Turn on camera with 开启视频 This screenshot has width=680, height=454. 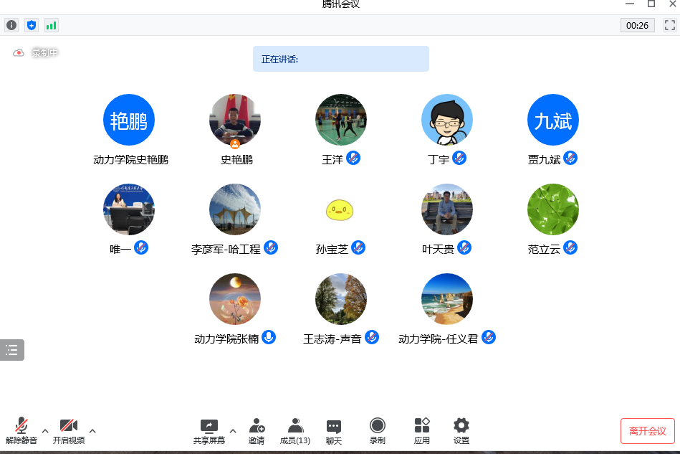point(69,431)
